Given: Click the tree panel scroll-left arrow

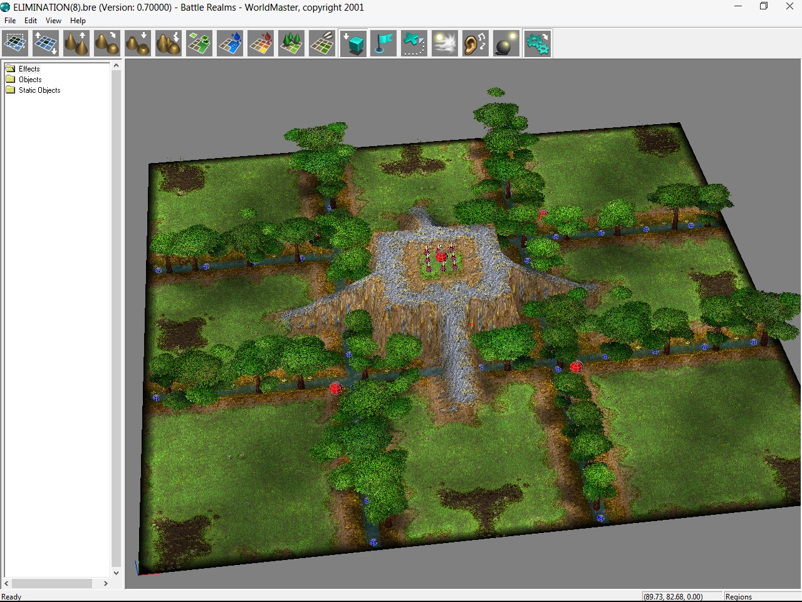Looking at the screenshot, I should tap(7, 583).
